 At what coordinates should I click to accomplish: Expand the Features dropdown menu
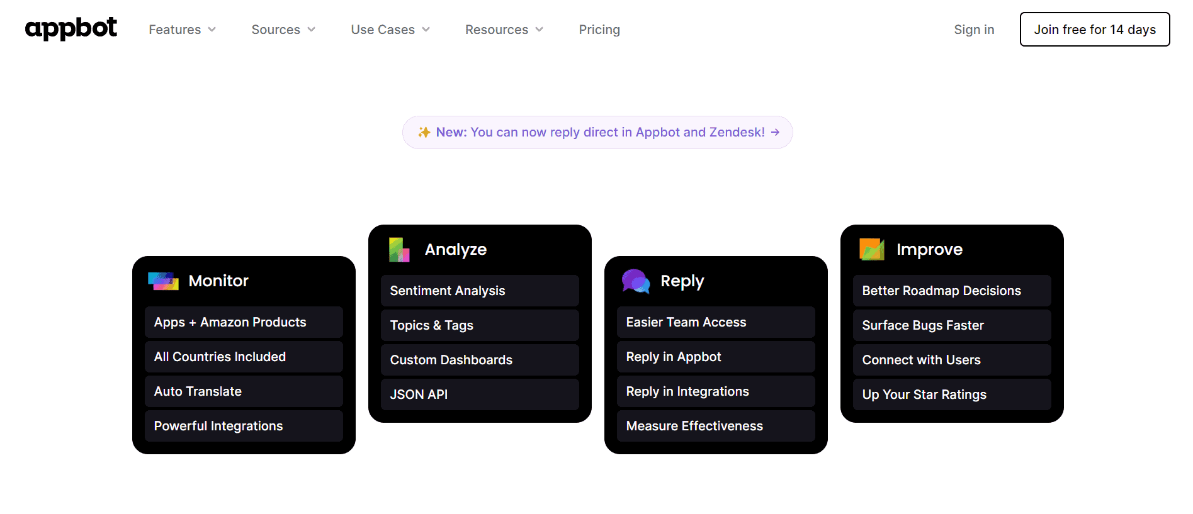[182, 30]
